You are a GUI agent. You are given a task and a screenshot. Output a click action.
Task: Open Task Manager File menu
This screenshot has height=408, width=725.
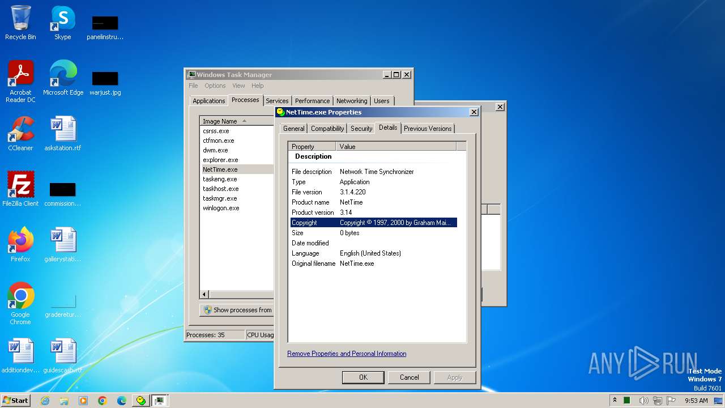(x=193, y=86)
